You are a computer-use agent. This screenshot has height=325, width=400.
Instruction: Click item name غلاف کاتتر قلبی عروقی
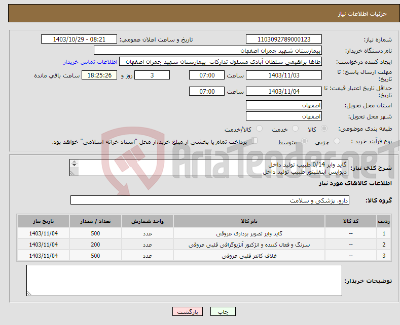tap(249, 256)
